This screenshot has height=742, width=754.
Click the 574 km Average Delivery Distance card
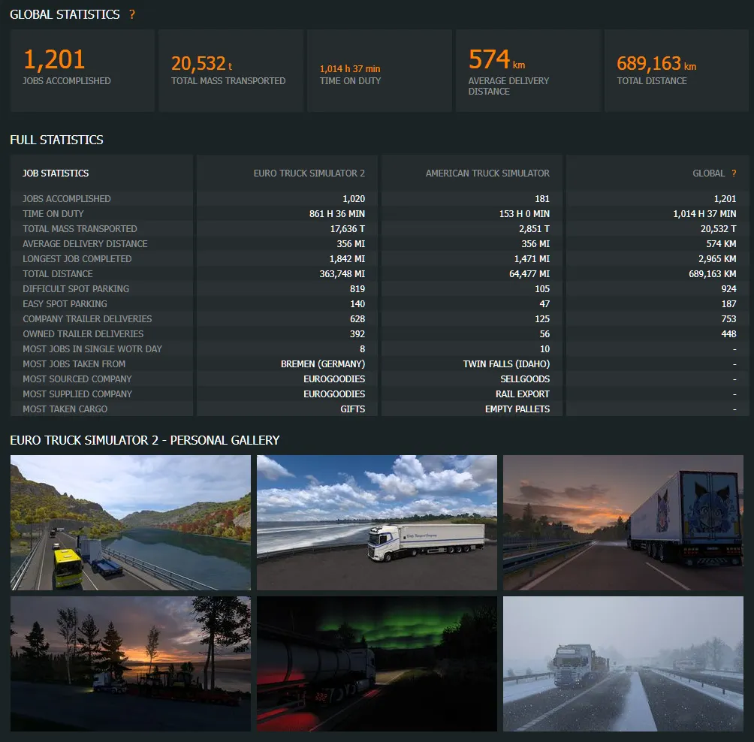[528, 71]
